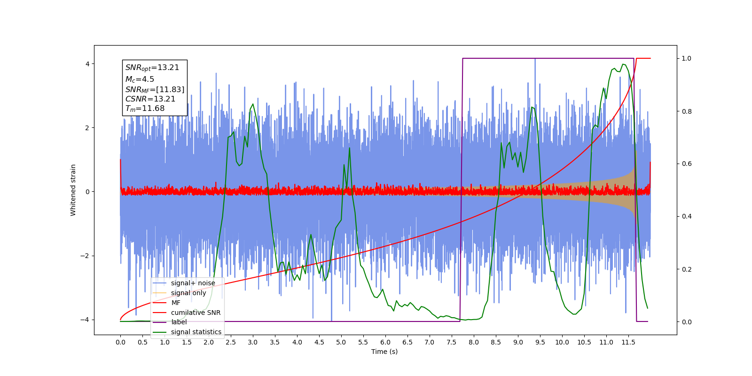Click the 0.5 tick on the time axis
The height and width of the screenshot is (376, 752).
(x=142, y=342)
